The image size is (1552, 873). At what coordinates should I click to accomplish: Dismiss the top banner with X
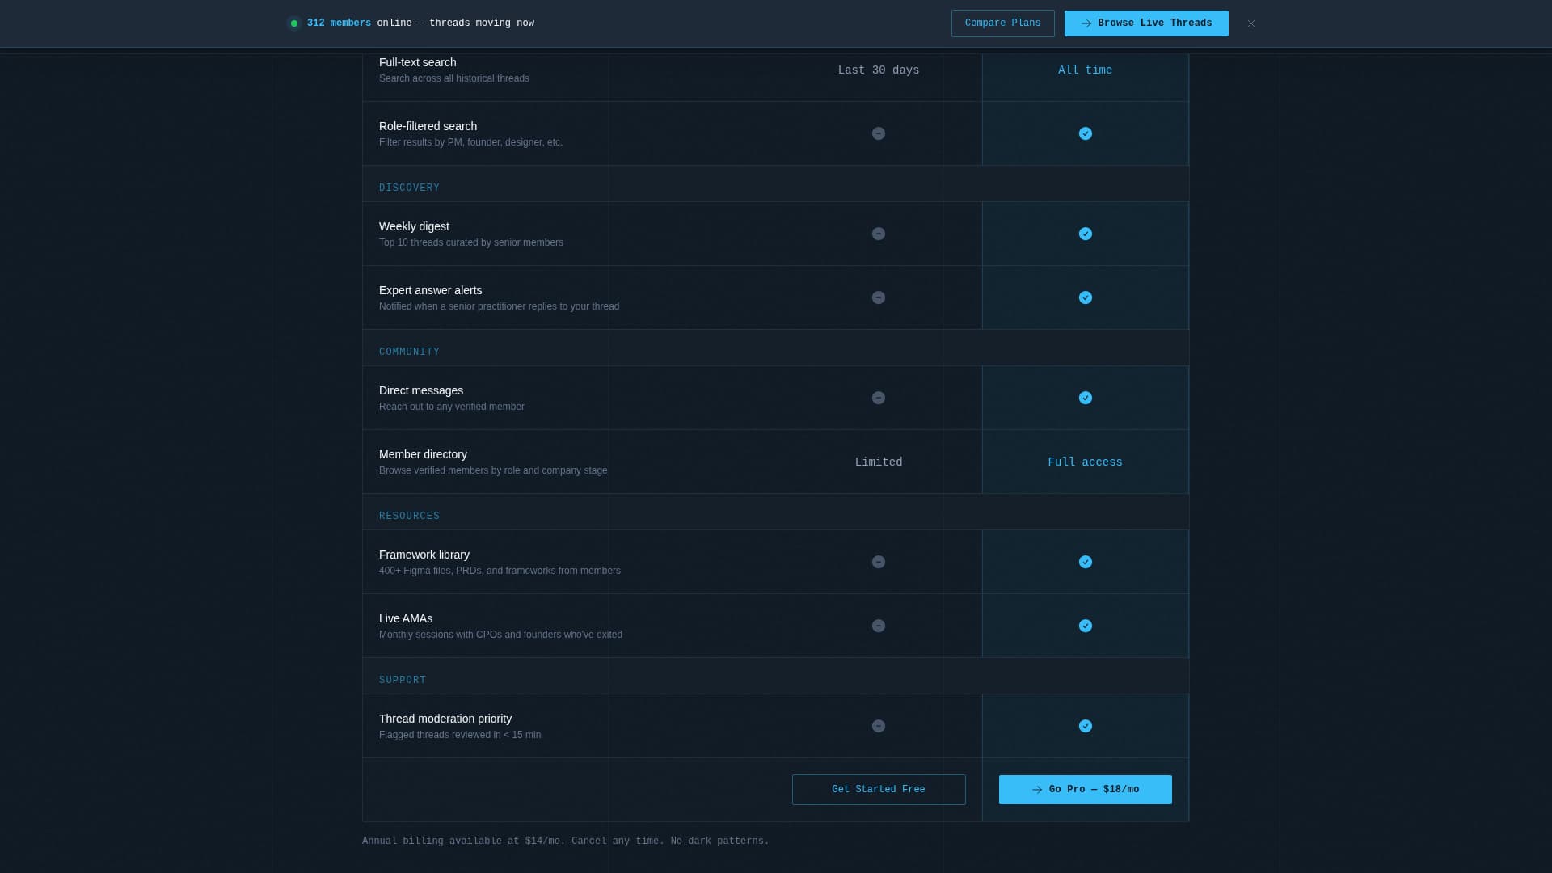pyautogui.click(x=1250, y=23)
